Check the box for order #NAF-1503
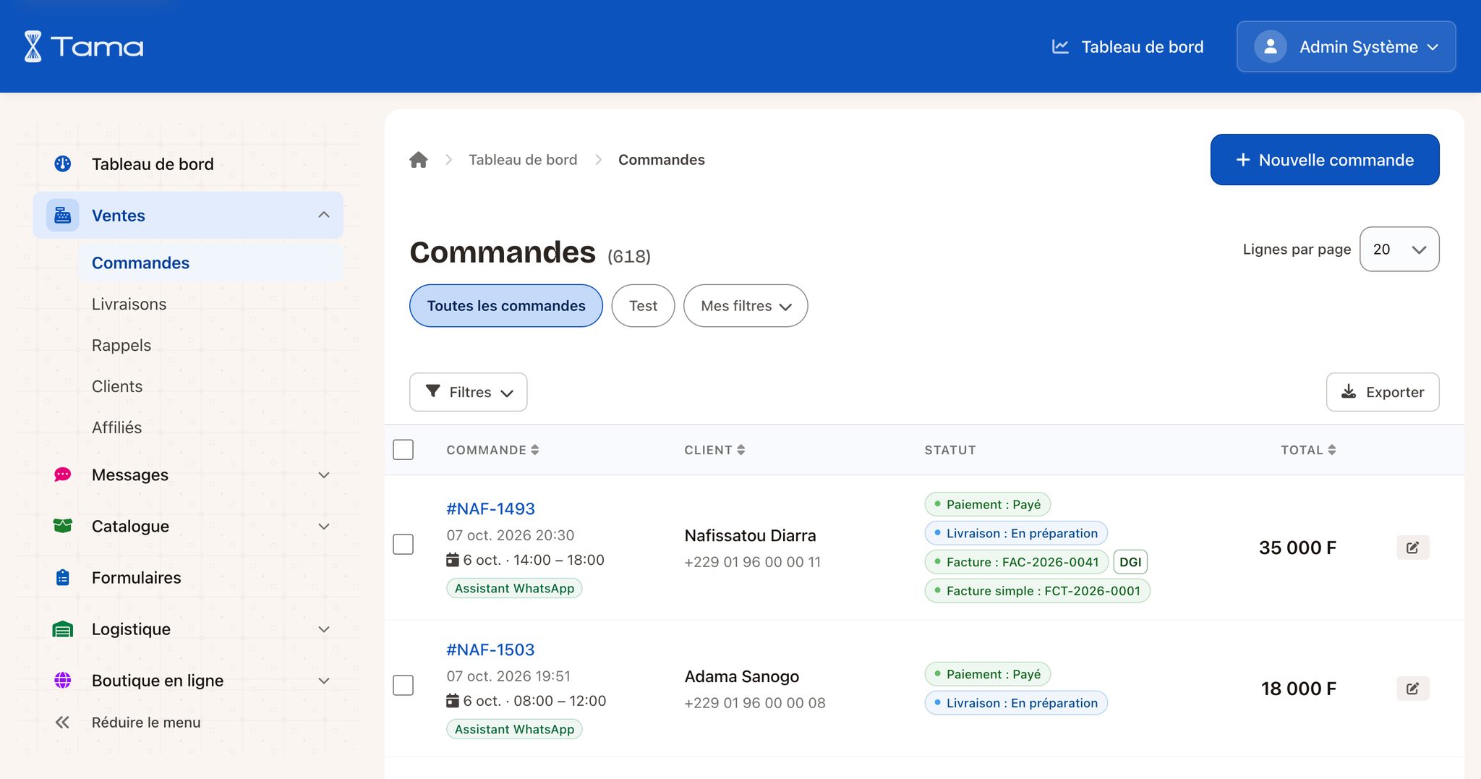Screen dimensions: 1481x779 tap(404, 685)
